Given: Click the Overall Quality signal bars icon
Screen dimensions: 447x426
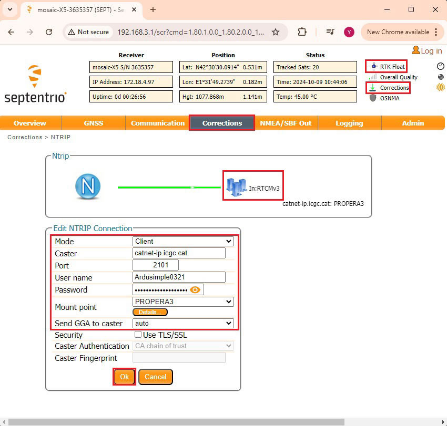Looking at the screenshot, I should [373, 77].
